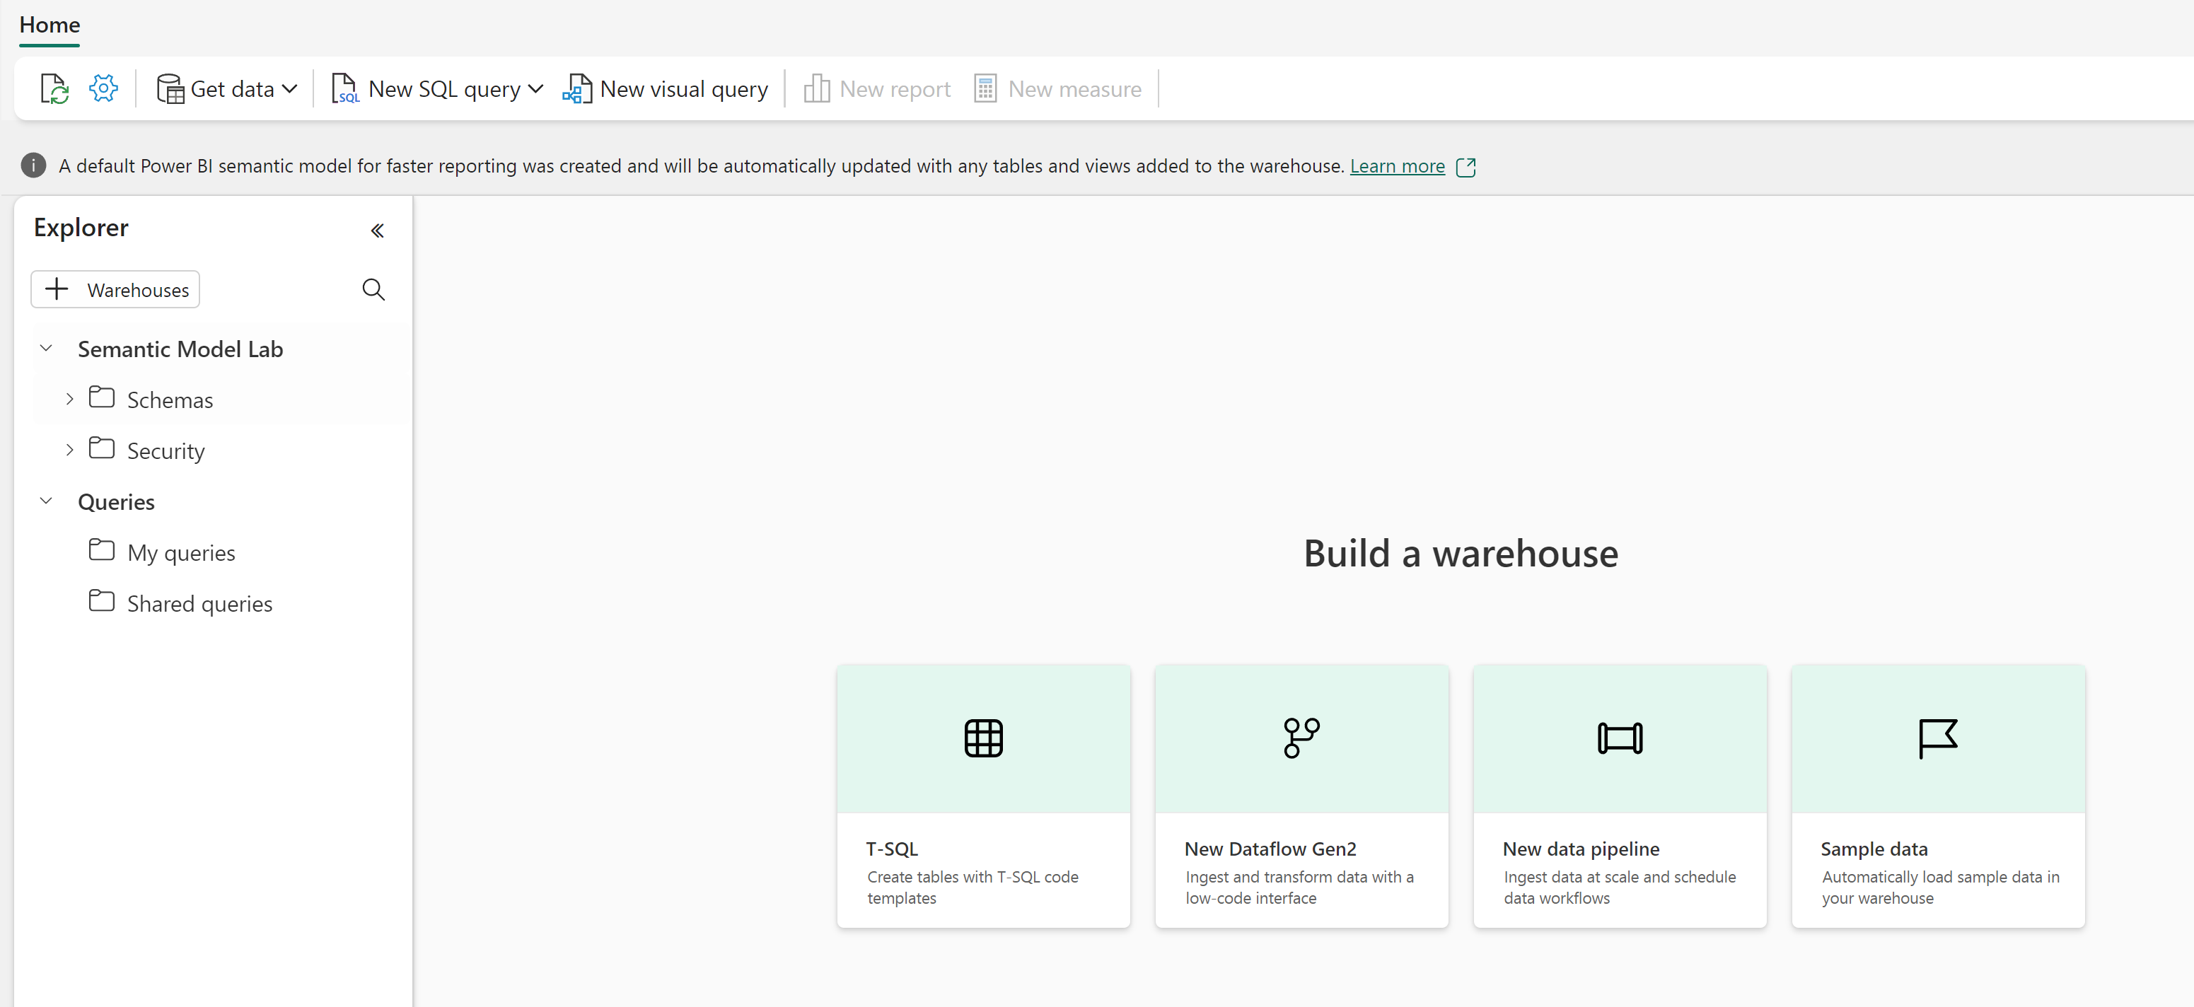Click the Add Warehouses button
This screenshot has width=2194, height=1007.
(117, 289)
